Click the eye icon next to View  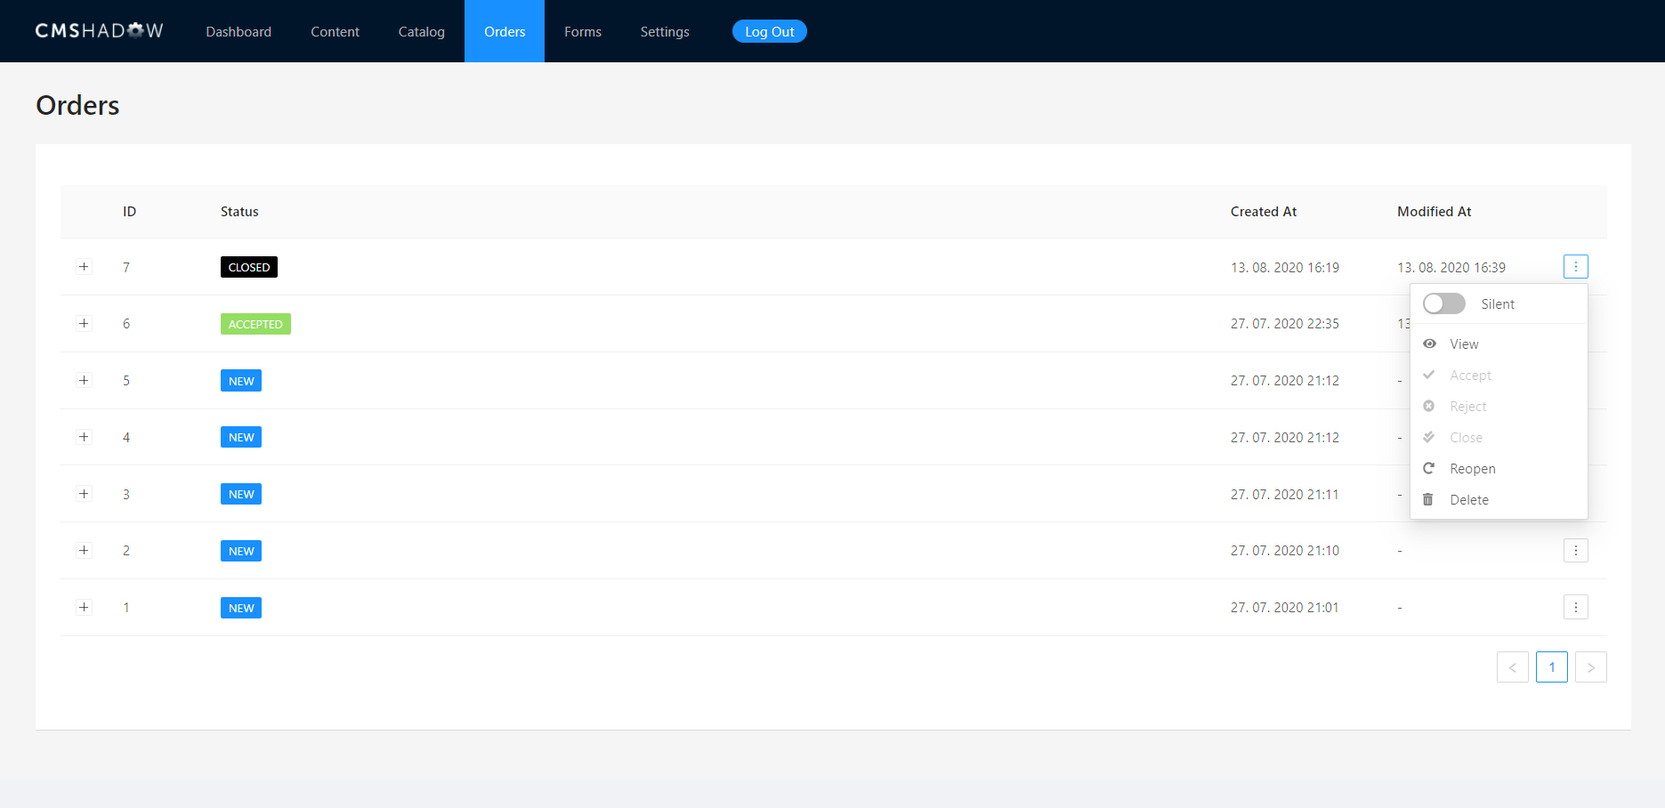click(1429, 343)
